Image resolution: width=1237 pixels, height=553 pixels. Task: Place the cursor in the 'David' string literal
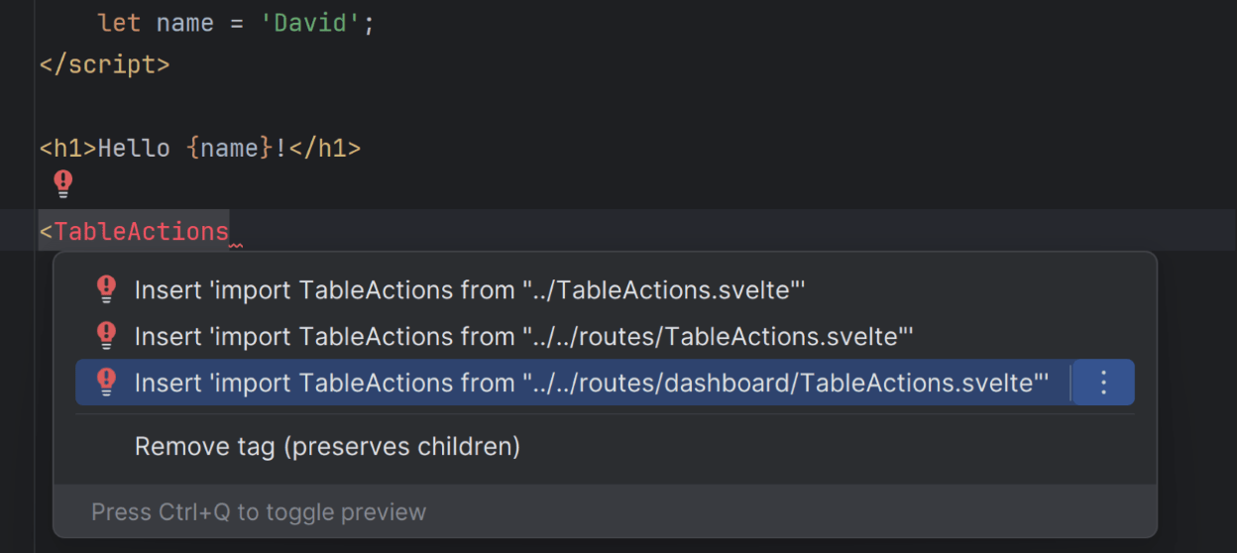tap(309, 23)
